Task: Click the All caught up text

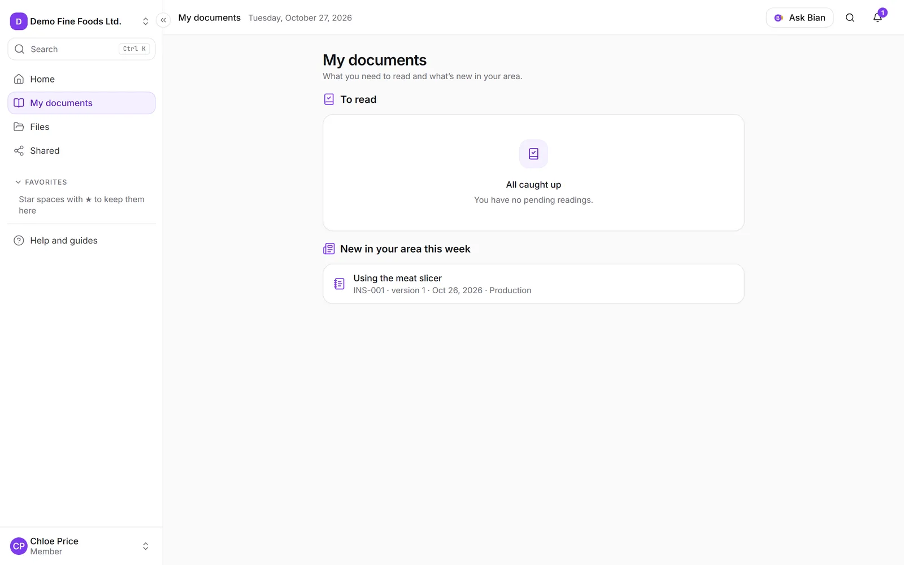Action: click(x=533, y=185)
